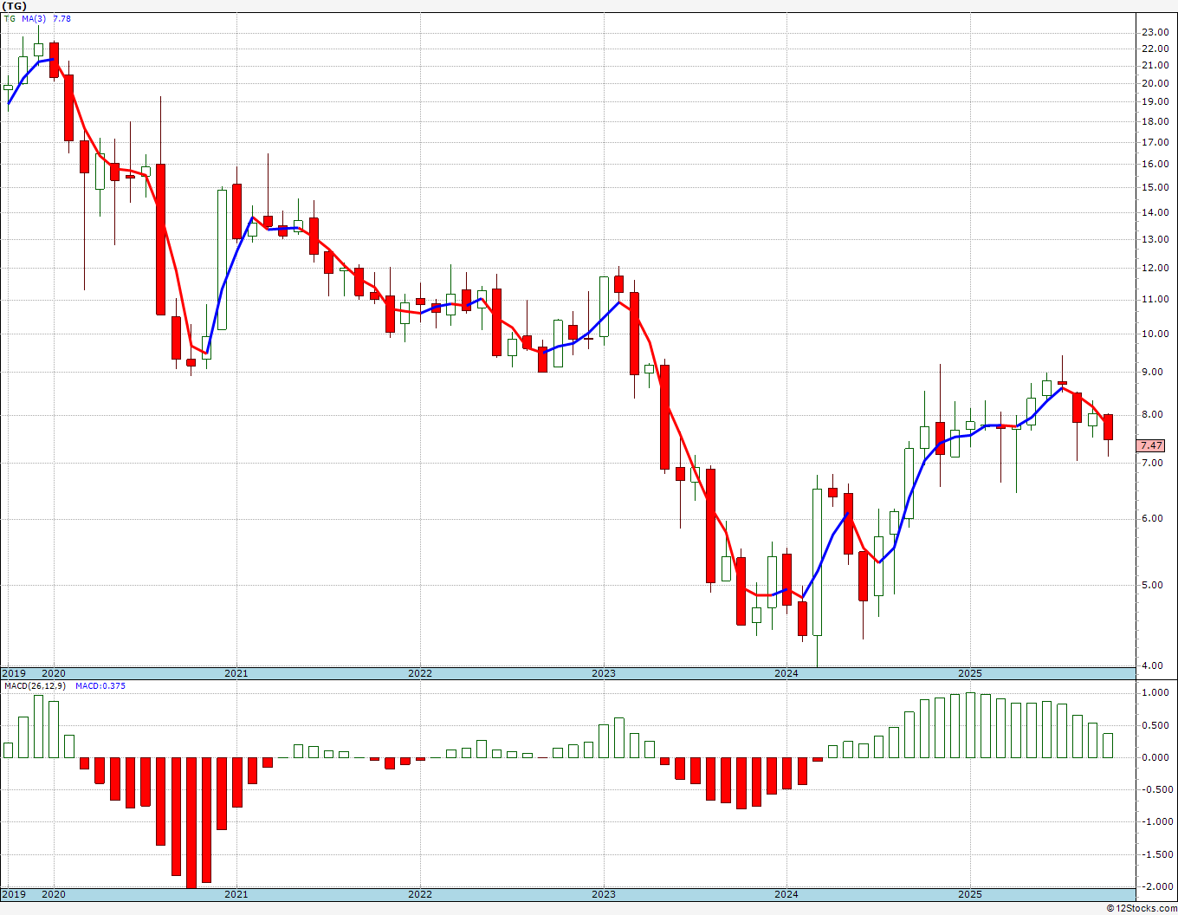
Task: Click the MA(3) moving average label
Action: tap(34, 18)
